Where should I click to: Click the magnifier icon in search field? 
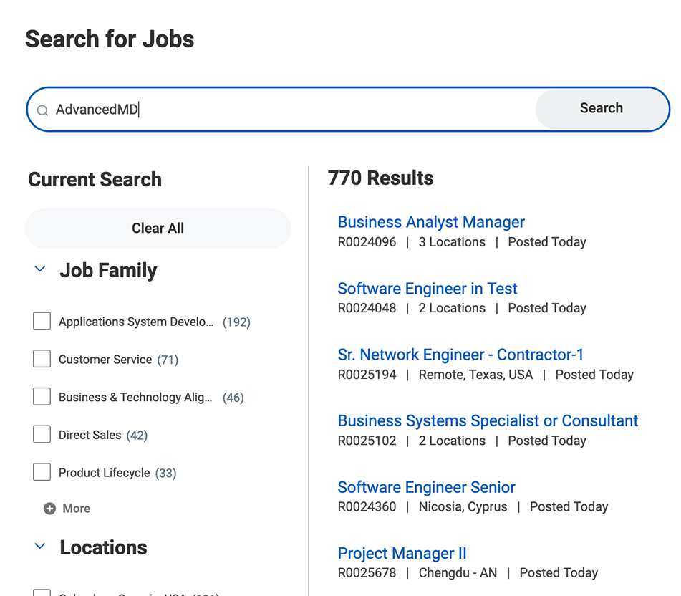click(42, 110)
